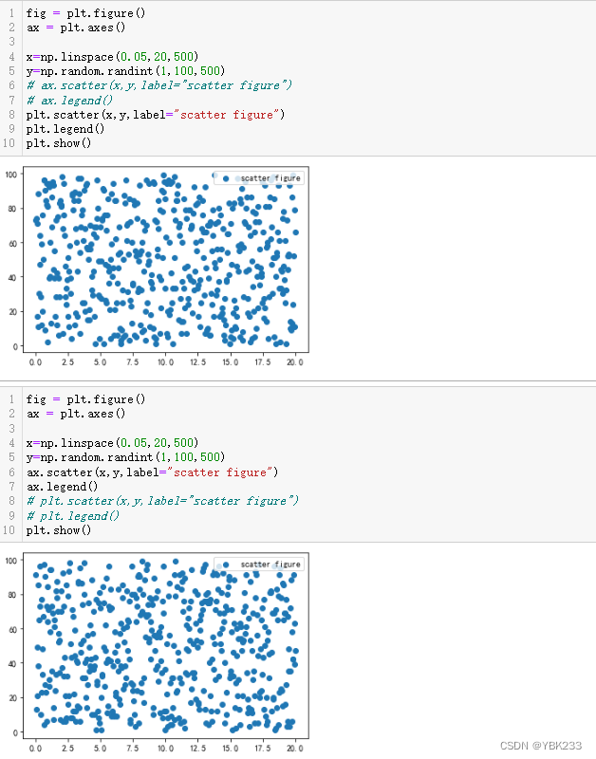This screenshot has width=596, height=759.
Task: Click the commented "# ax.legend()" line in first cell
Action: click(x=69, y=100)
